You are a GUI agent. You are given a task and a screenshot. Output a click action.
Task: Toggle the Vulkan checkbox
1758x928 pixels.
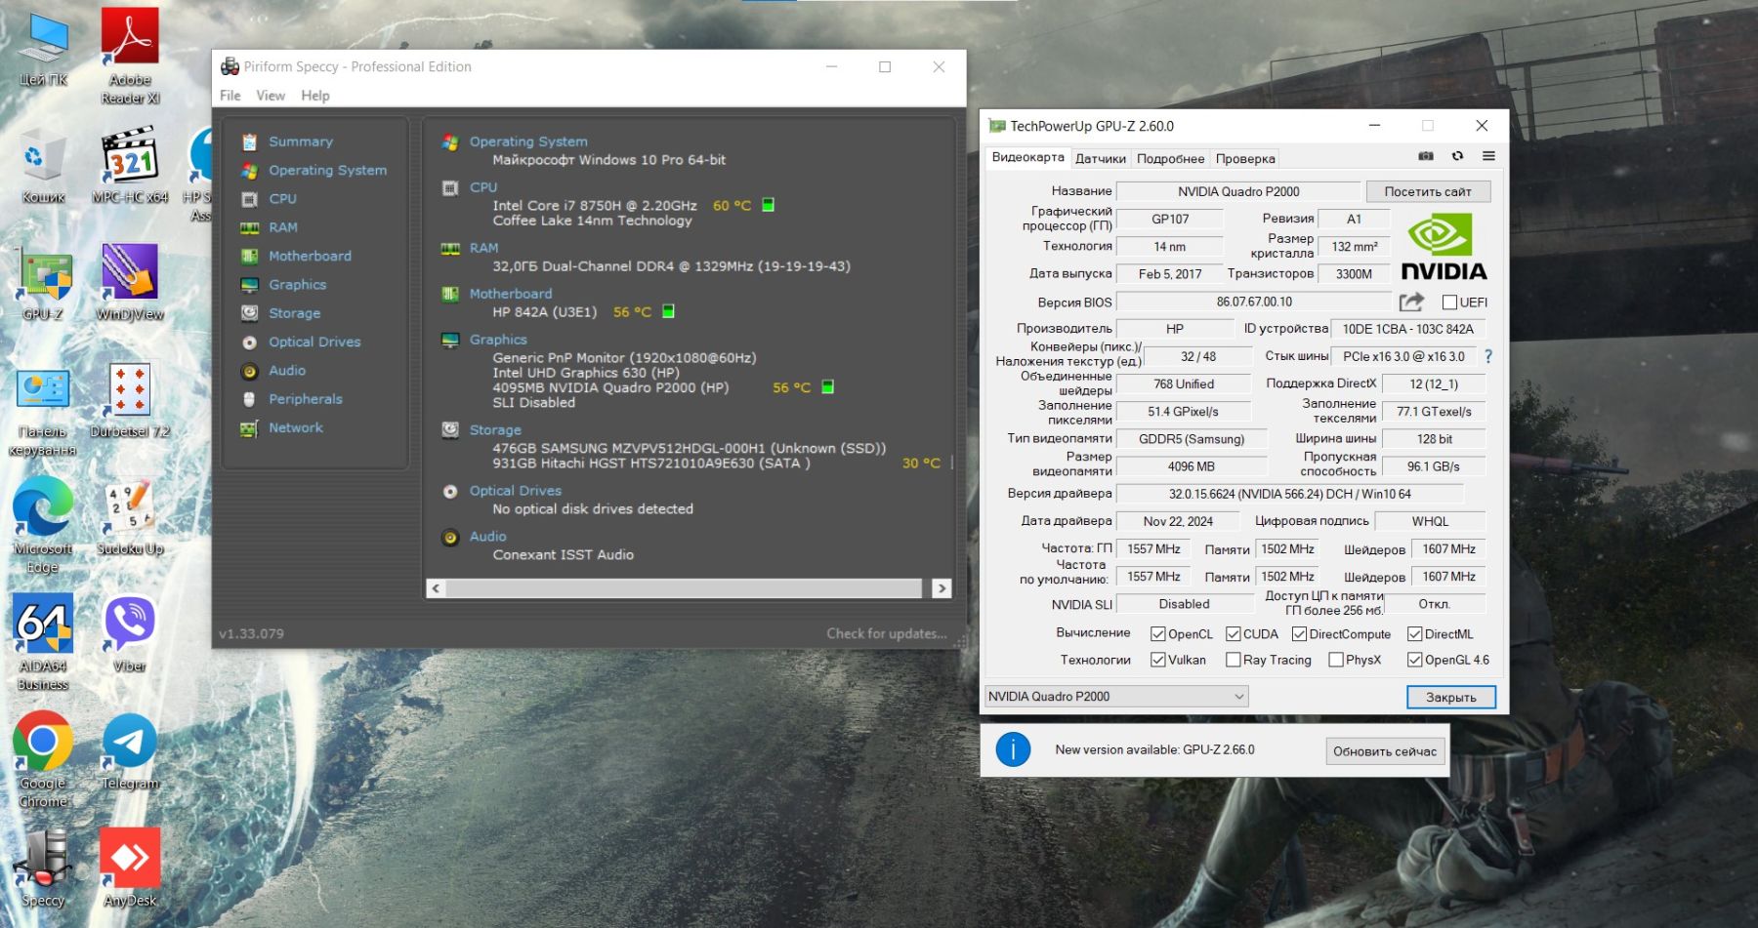pyautogui.click(x=1158, y=660)
